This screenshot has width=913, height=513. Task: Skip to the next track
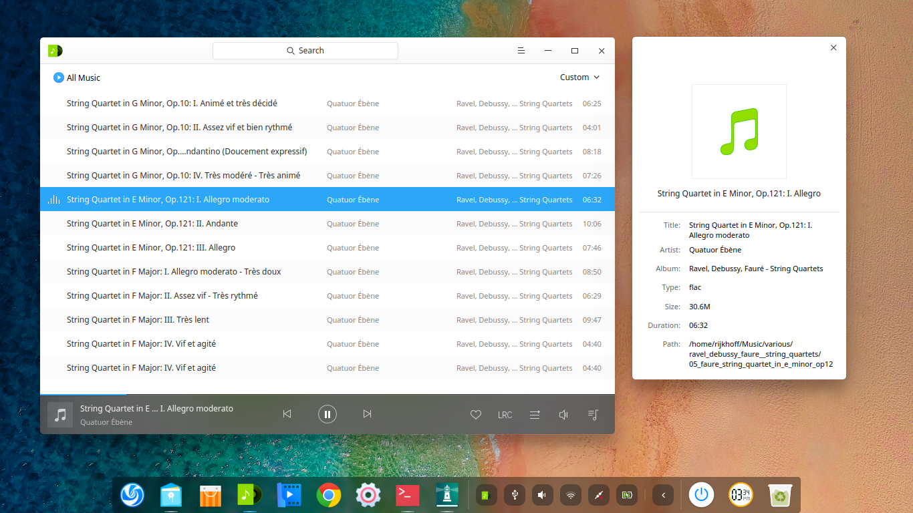(367, 414)
